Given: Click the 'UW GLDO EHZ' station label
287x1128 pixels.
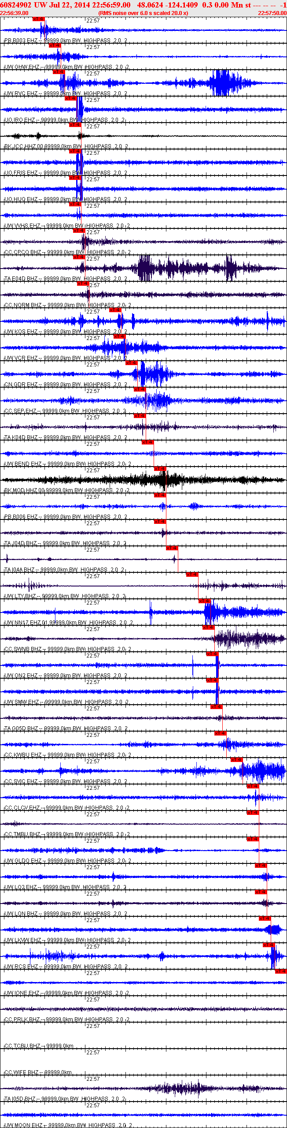Looking at the screenshot, I should [23, 861].
